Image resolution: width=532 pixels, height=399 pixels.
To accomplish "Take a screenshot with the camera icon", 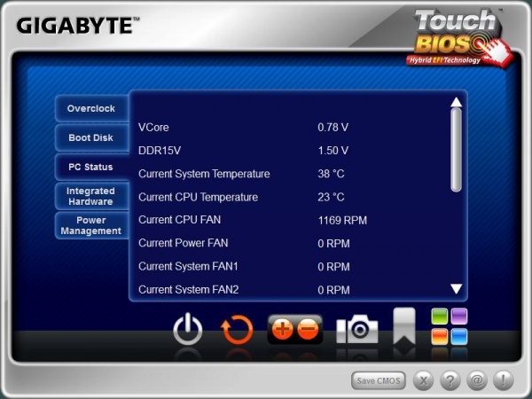I will click(x=357, y=329).
